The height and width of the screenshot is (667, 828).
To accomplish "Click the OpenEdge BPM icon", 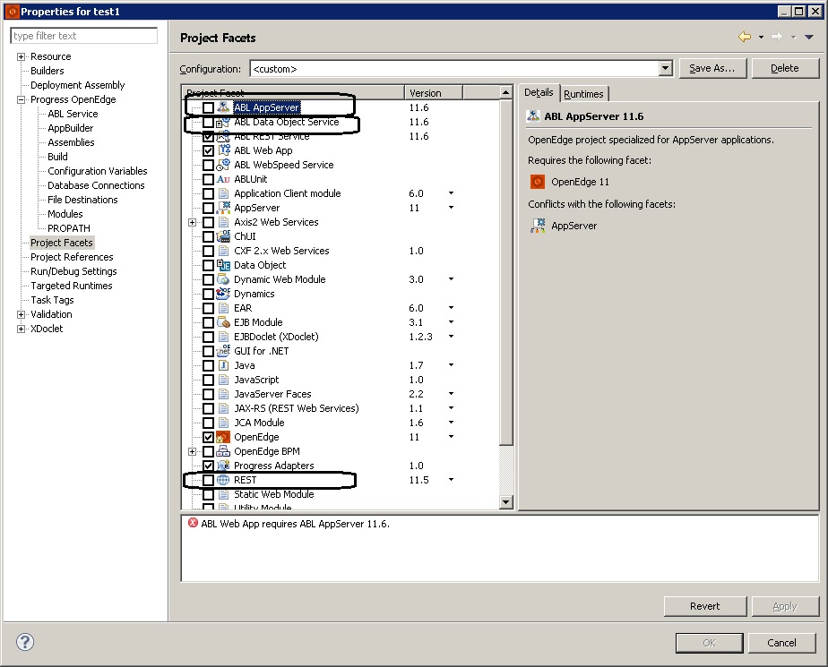I will 223,451.
